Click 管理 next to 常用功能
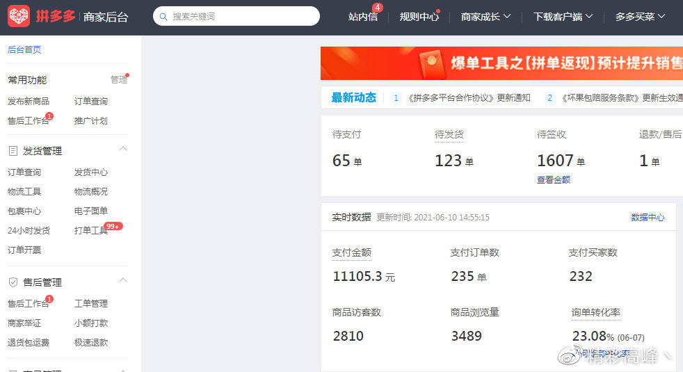Screen dimensions: 683x372 (118, 79)
